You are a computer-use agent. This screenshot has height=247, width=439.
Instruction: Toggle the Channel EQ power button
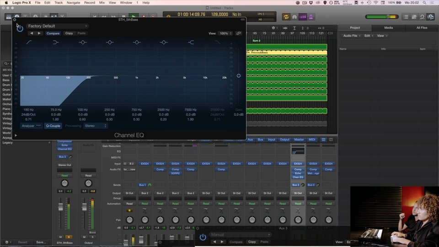point(20,28)
